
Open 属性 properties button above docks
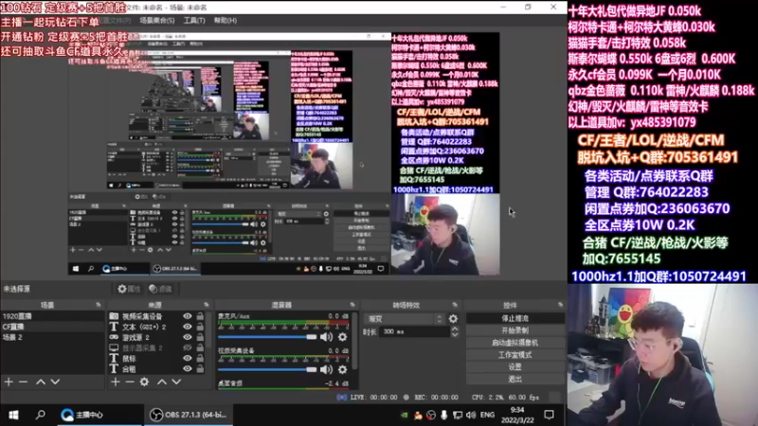point(129,289)
